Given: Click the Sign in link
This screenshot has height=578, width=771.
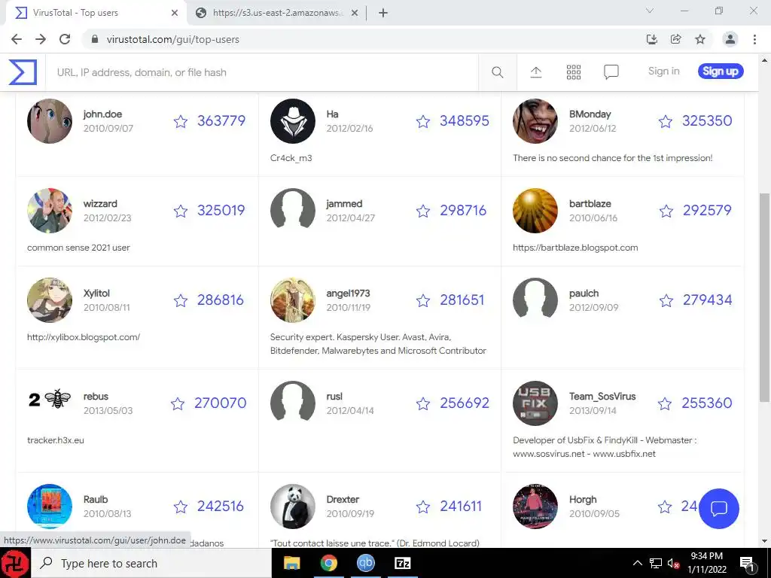Looking at the screenshot, I should pyautogui.click(x=664, y=71).
